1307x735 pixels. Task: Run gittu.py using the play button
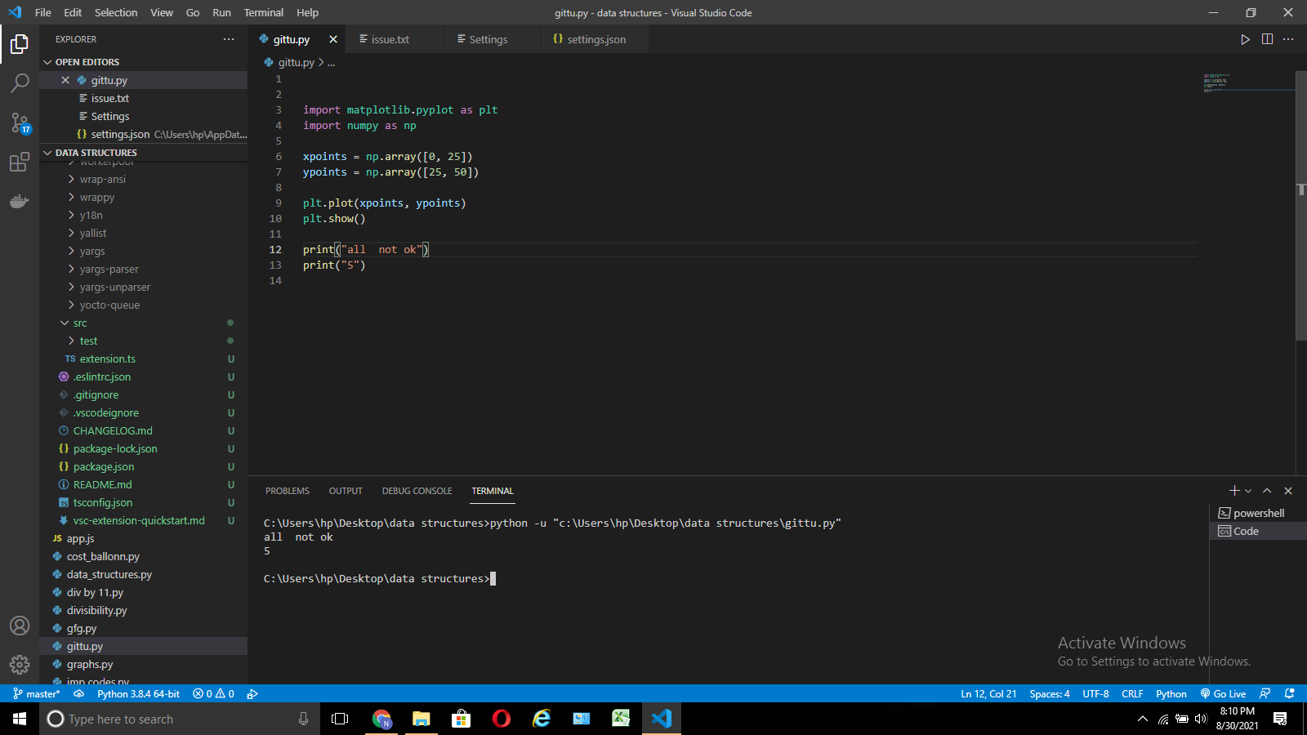coord(1246,38)
